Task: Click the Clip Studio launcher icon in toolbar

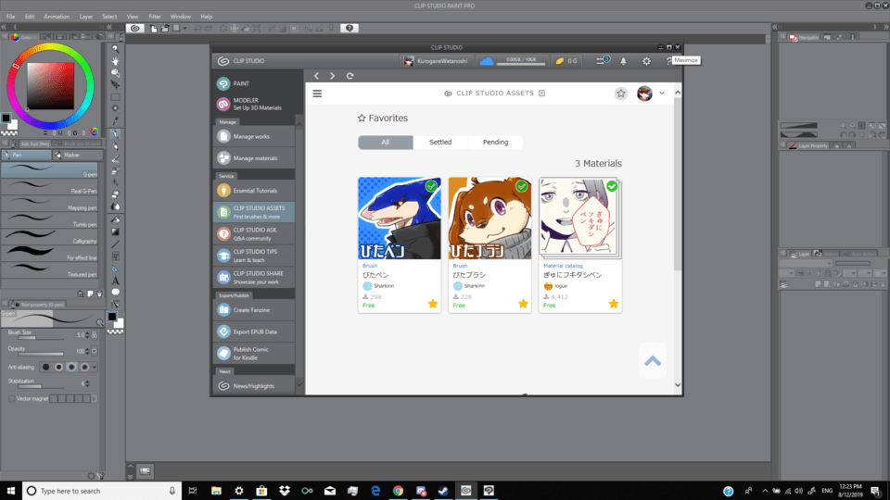Action: (x=135, y=29)
